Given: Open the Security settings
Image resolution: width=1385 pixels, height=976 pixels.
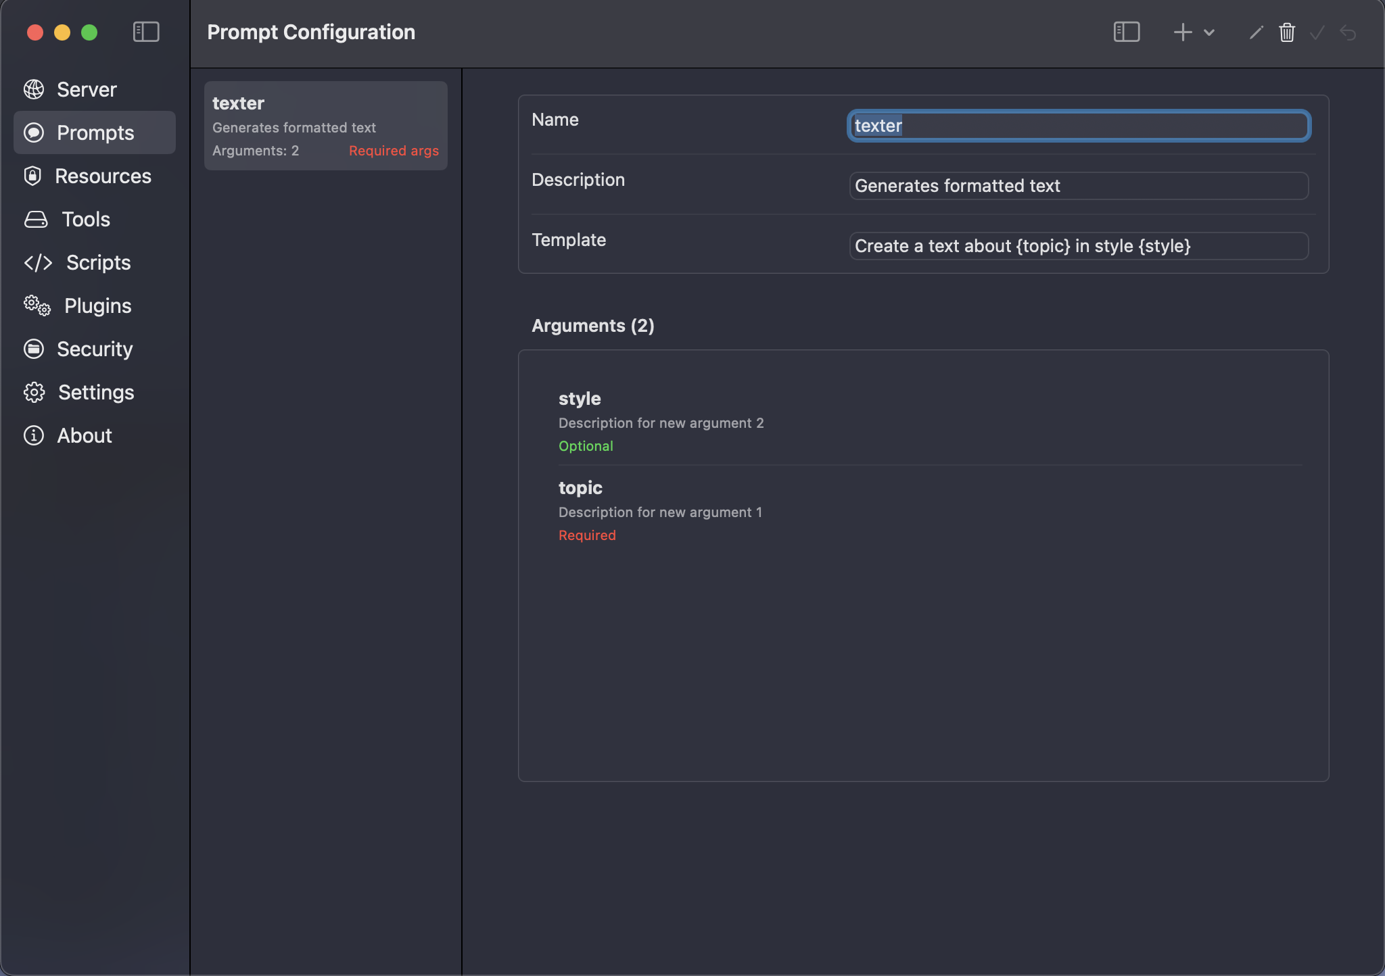Looking at the screenshot, I should tap(94, 349).
